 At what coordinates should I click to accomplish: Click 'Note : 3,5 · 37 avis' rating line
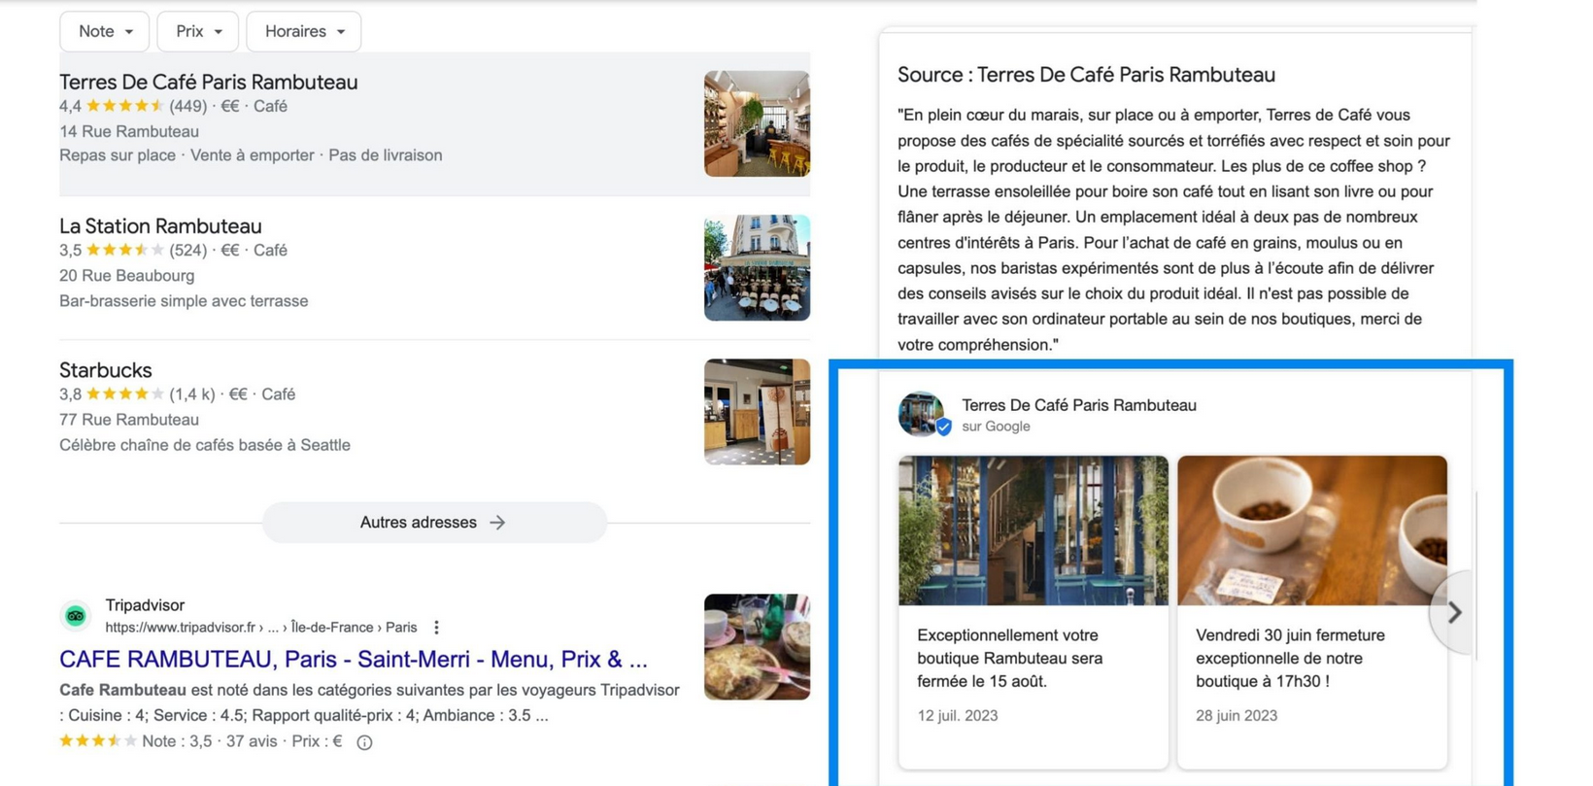pos(210,740)
